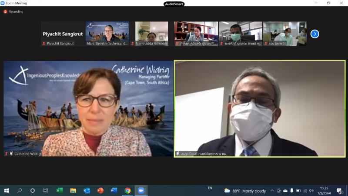Select Piyachit Sangkrut participant tile
This screenshot has height=196, width=348.
click(x=63, y=34)
